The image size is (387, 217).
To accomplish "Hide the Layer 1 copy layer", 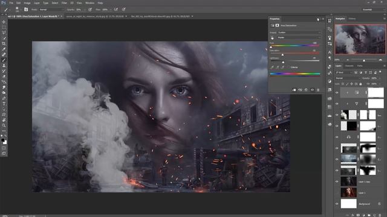I will (337, 181).
